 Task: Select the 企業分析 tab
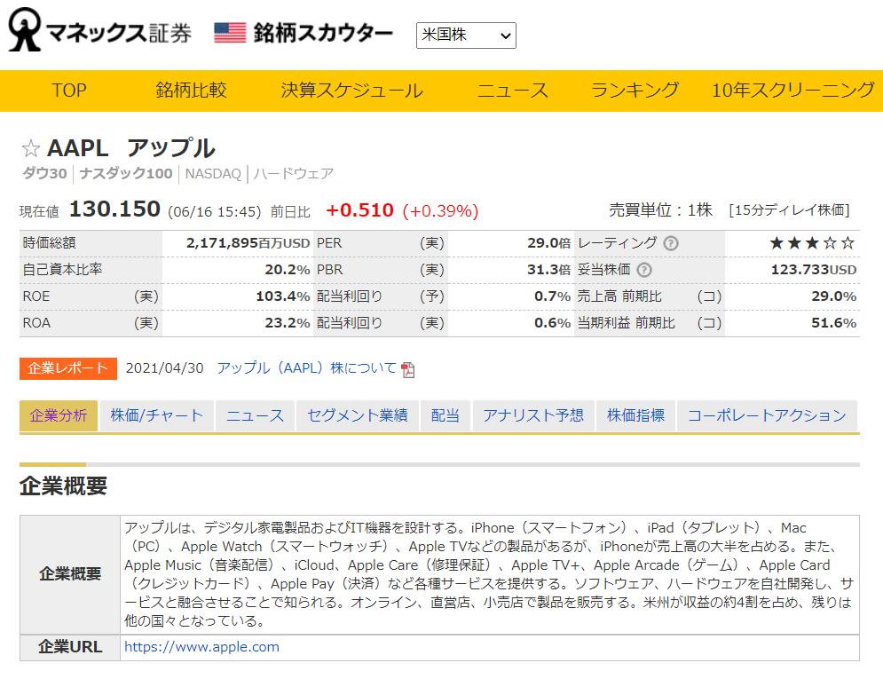[59, 416]
